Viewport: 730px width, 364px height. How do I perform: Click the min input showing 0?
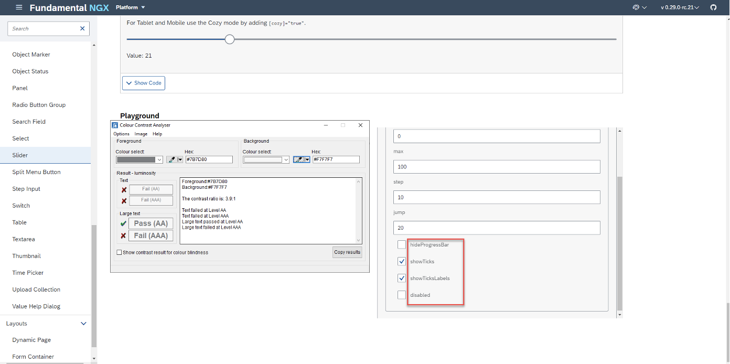point(497,136)
